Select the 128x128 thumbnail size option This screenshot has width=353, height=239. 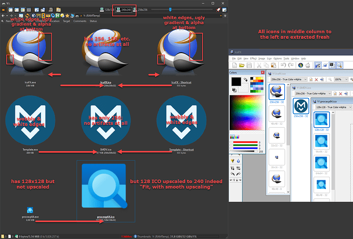point(107,10)
